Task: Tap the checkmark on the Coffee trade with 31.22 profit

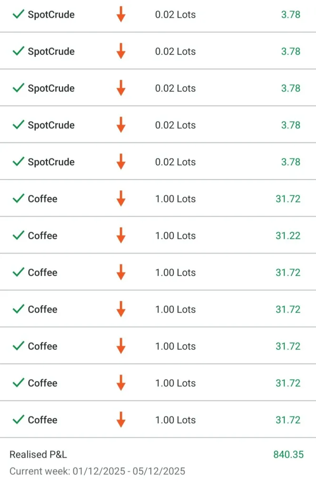Action: [18, 235]
